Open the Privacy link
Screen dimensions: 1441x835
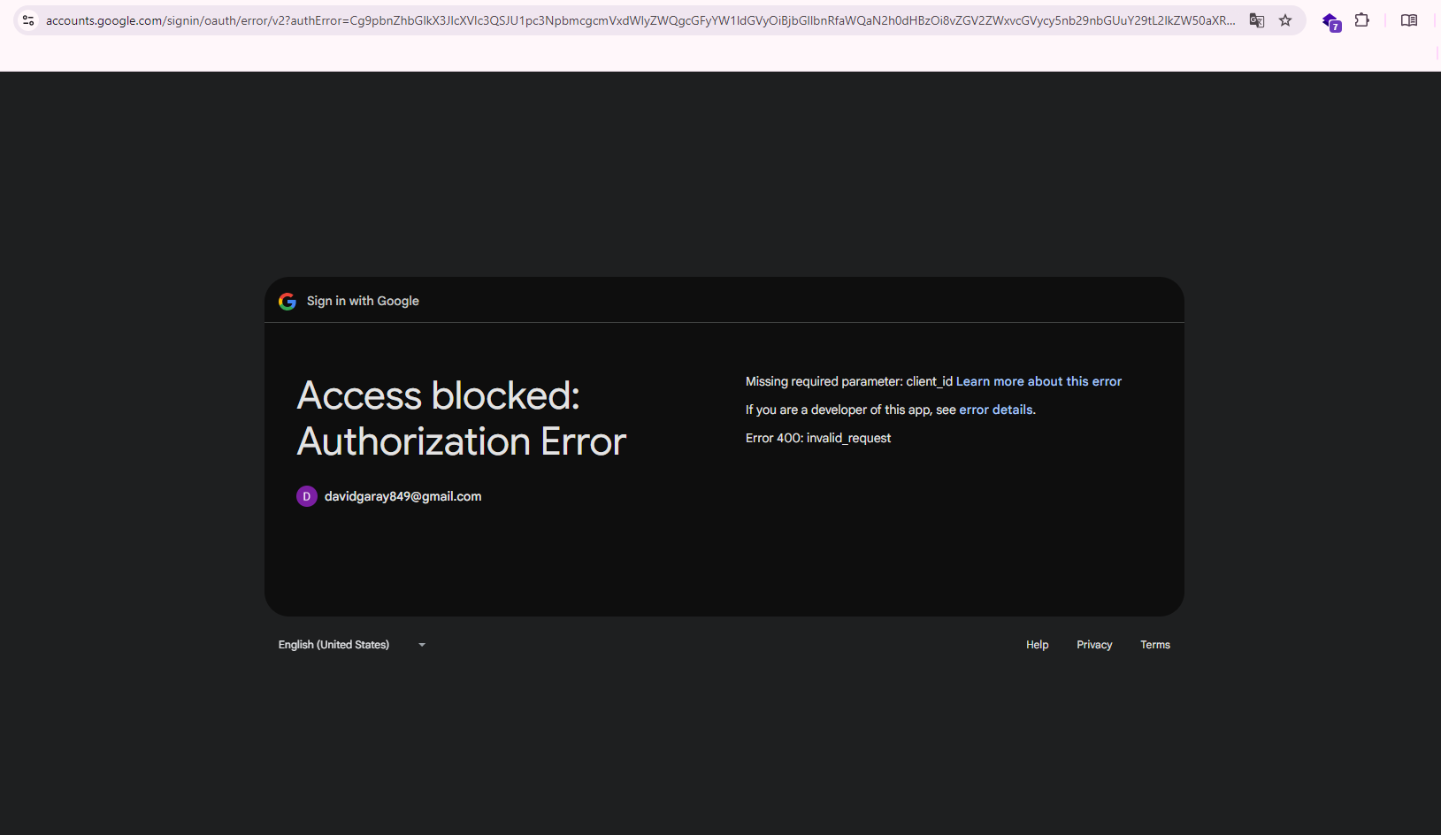coord(1094,645)
